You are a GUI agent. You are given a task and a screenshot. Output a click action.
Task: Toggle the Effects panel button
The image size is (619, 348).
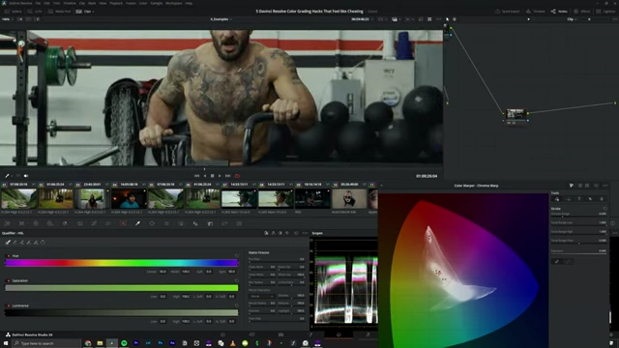(582, 12)
